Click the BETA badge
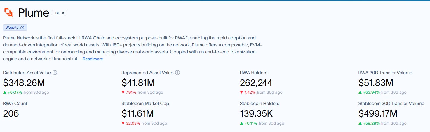The image size is (430, 132). tap(60, 13)
